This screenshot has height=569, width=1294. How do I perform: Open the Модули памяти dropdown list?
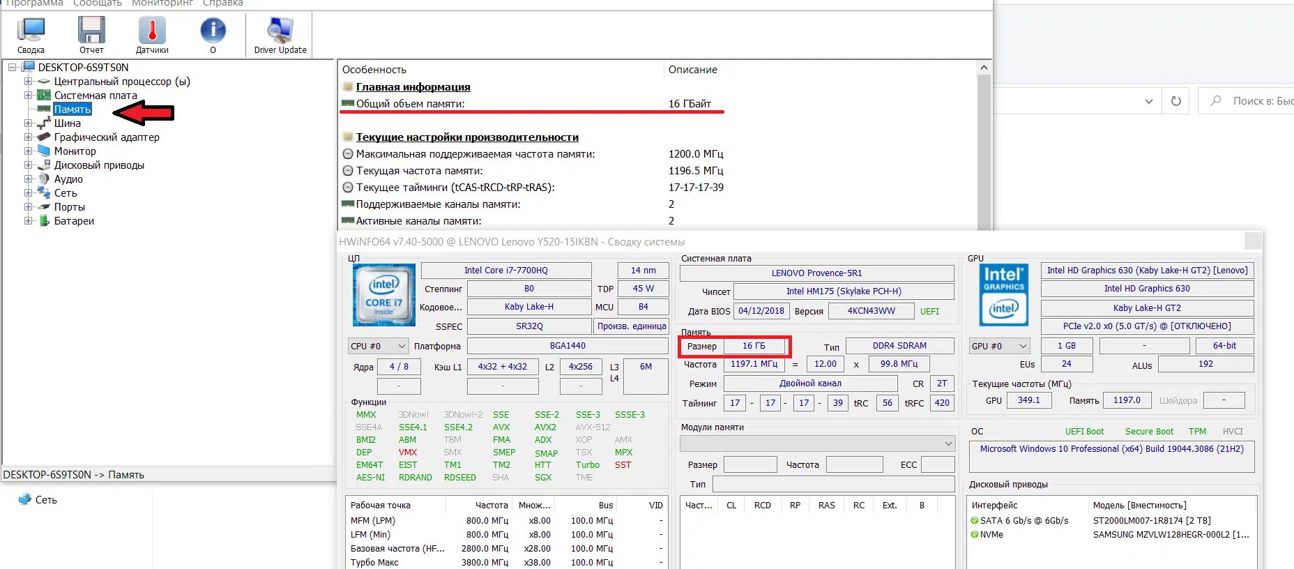tap(816, 443)
